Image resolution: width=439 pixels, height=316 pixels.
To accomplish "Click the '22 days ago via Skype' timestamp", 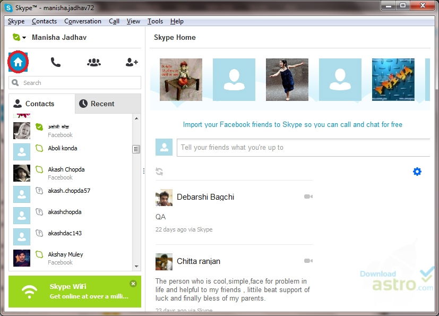I will point(184,229).
